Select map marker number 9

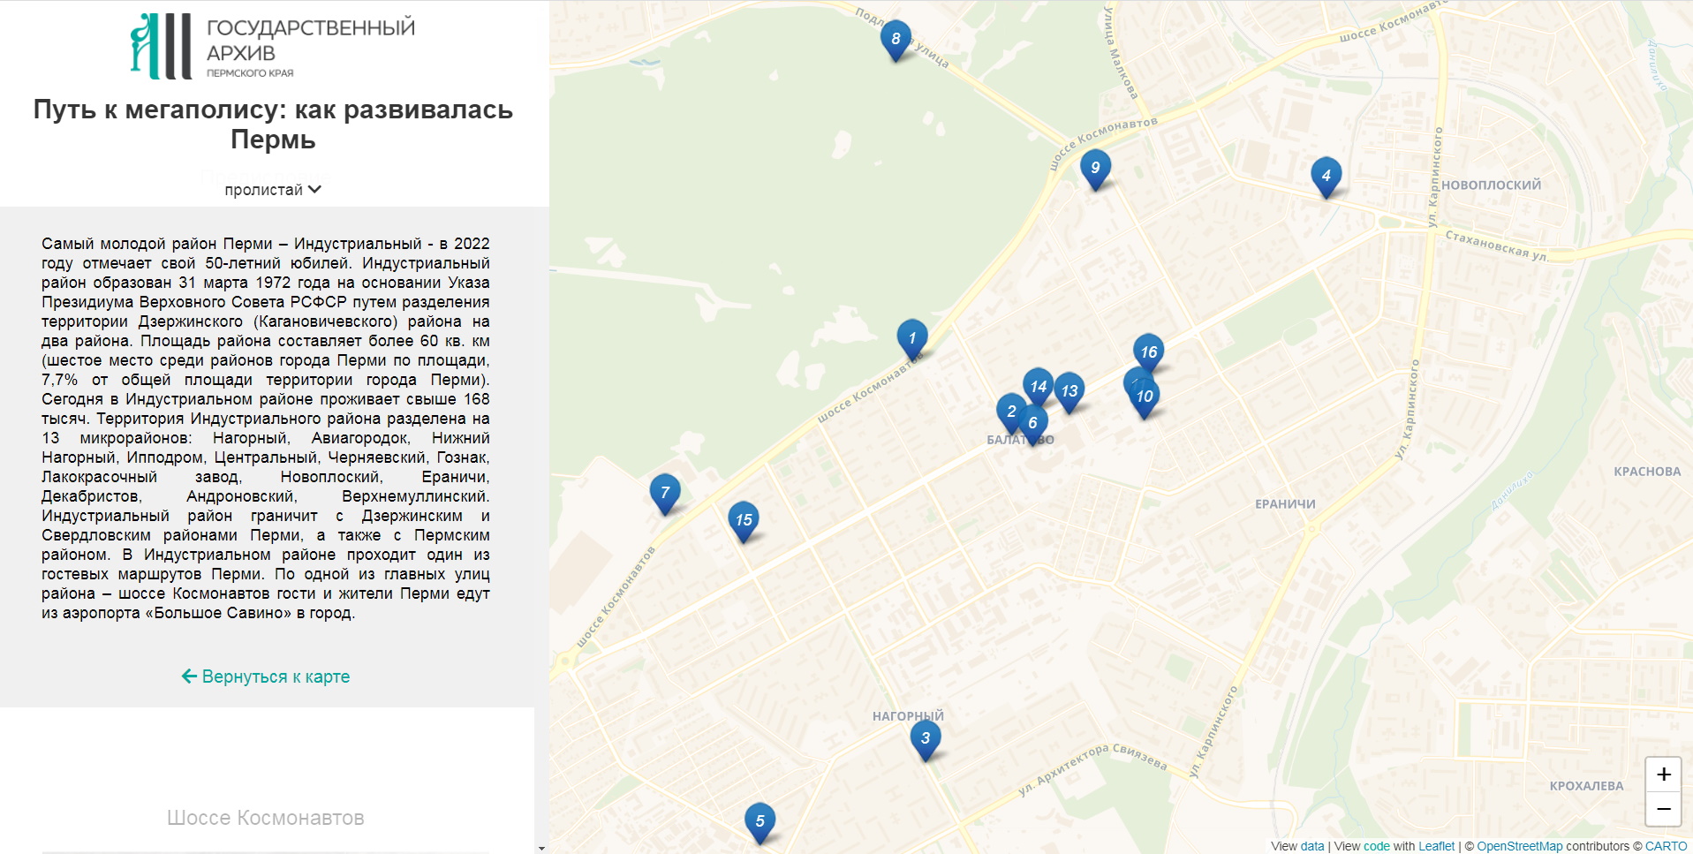click(1095, 168)
